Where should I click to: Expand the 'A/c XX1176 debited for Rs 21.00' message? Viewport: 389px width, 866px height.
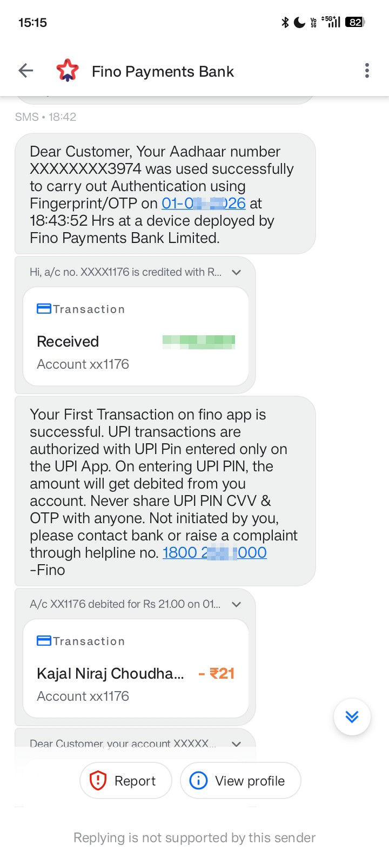(x=236, y=604)
